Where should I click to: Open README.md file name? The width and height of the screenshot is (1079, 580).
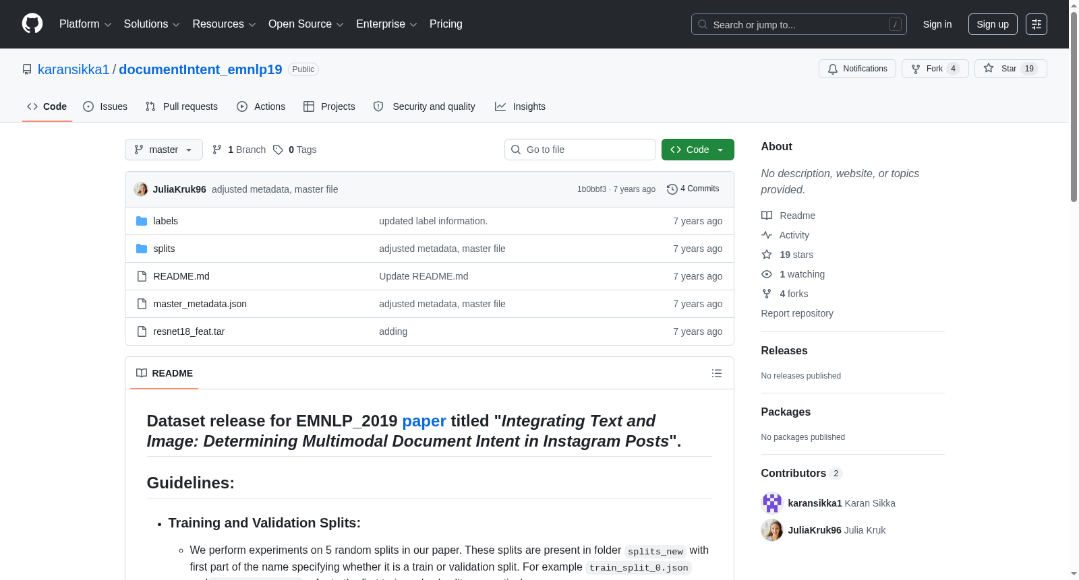click(x=181, y=276)
